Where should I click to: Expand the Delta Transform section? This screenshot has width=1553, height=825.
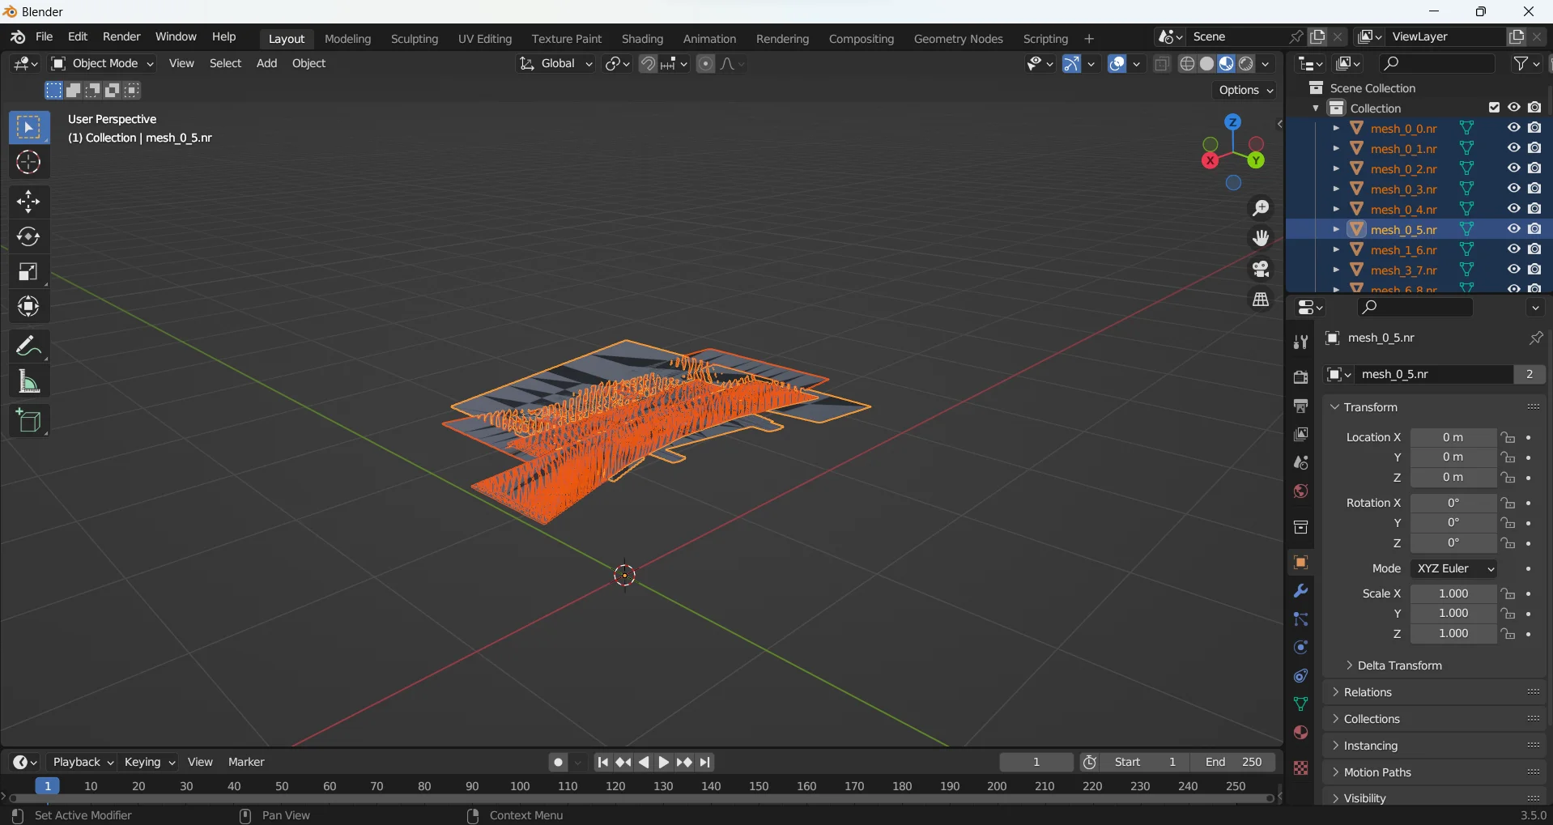pyautogui.click(x=1399, y=666)
